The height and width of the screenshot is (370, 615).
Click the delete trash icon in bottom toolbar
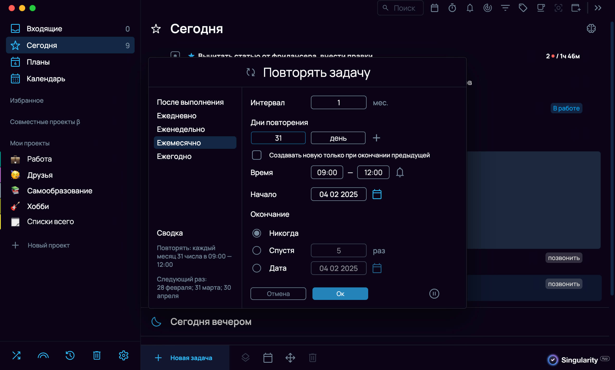[312, 358]
